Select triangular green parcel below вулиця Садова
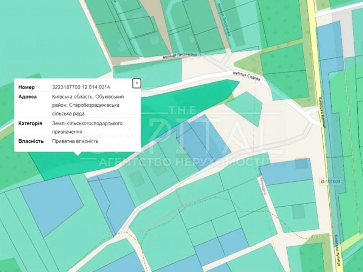This screenshot has height=272, width=363. click(x=246, y=108)
